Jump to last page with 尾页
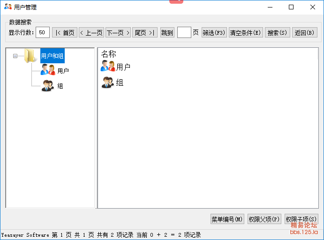Viewport: 324px width, 240px height. point(144,32)
